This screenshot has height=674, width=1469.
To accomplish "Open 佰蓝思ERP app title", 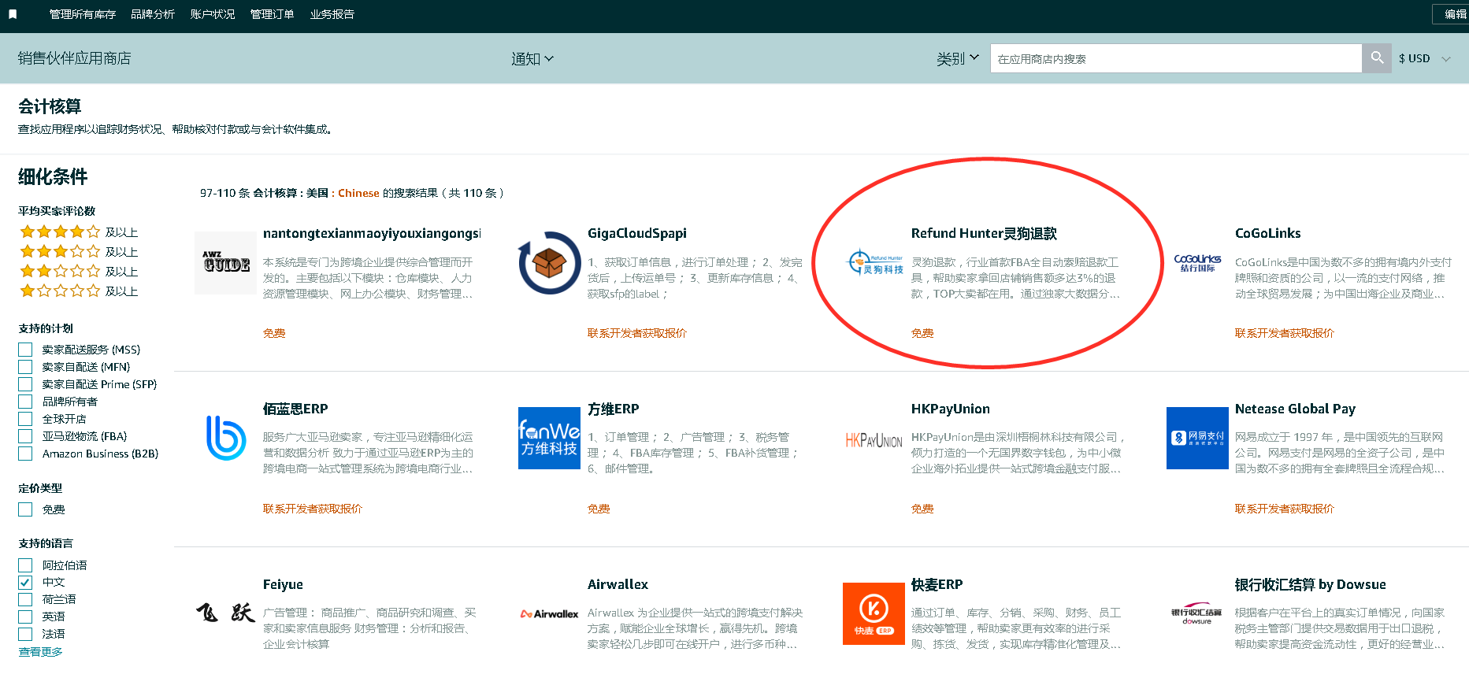I will [295, 409].
